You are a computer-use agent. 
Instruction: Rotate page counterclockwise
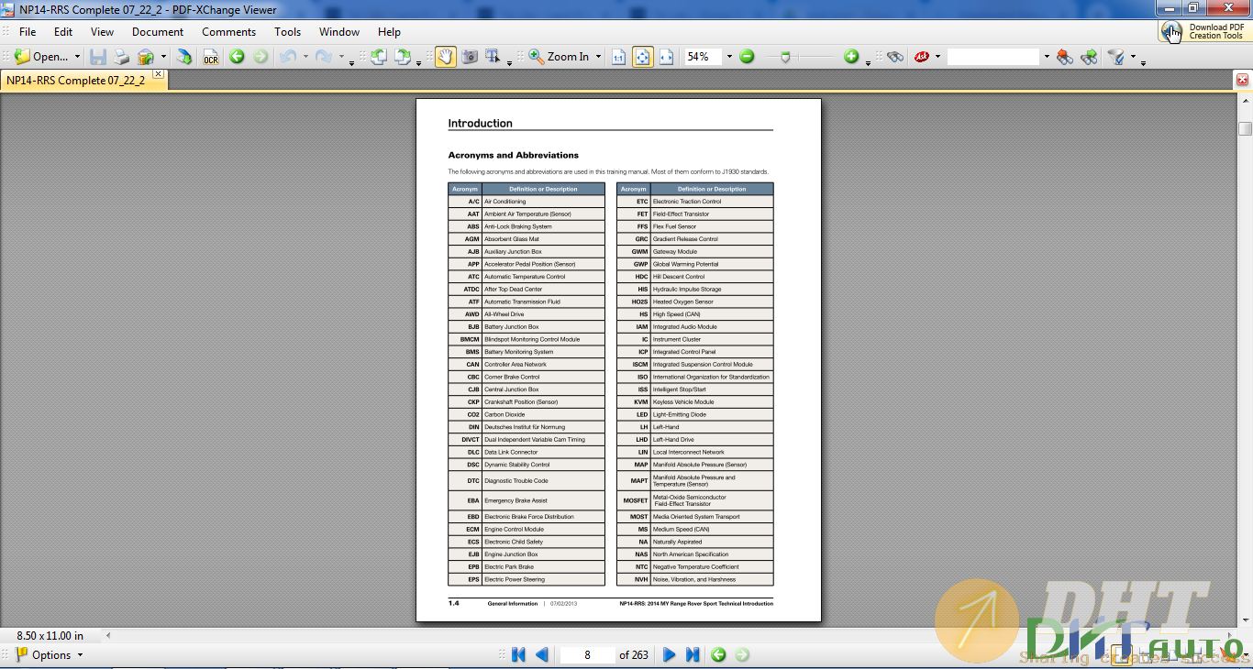pyautogui.click(x=379, y=57)
